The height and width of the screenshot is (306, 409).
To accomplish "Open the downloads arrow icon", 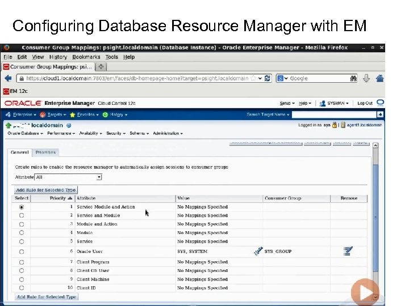I will (x=366, y=78).
